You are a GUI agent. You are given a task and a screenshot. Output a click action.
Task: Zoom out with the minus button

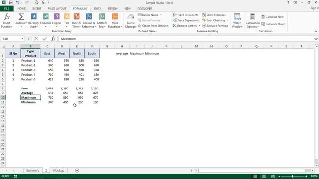coord(279,176)
